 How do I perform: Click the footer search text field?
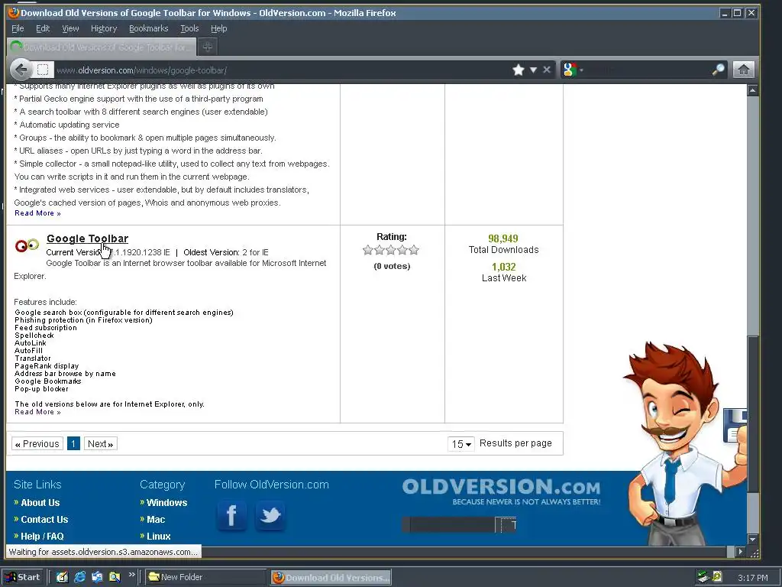[x=452, y=524]
